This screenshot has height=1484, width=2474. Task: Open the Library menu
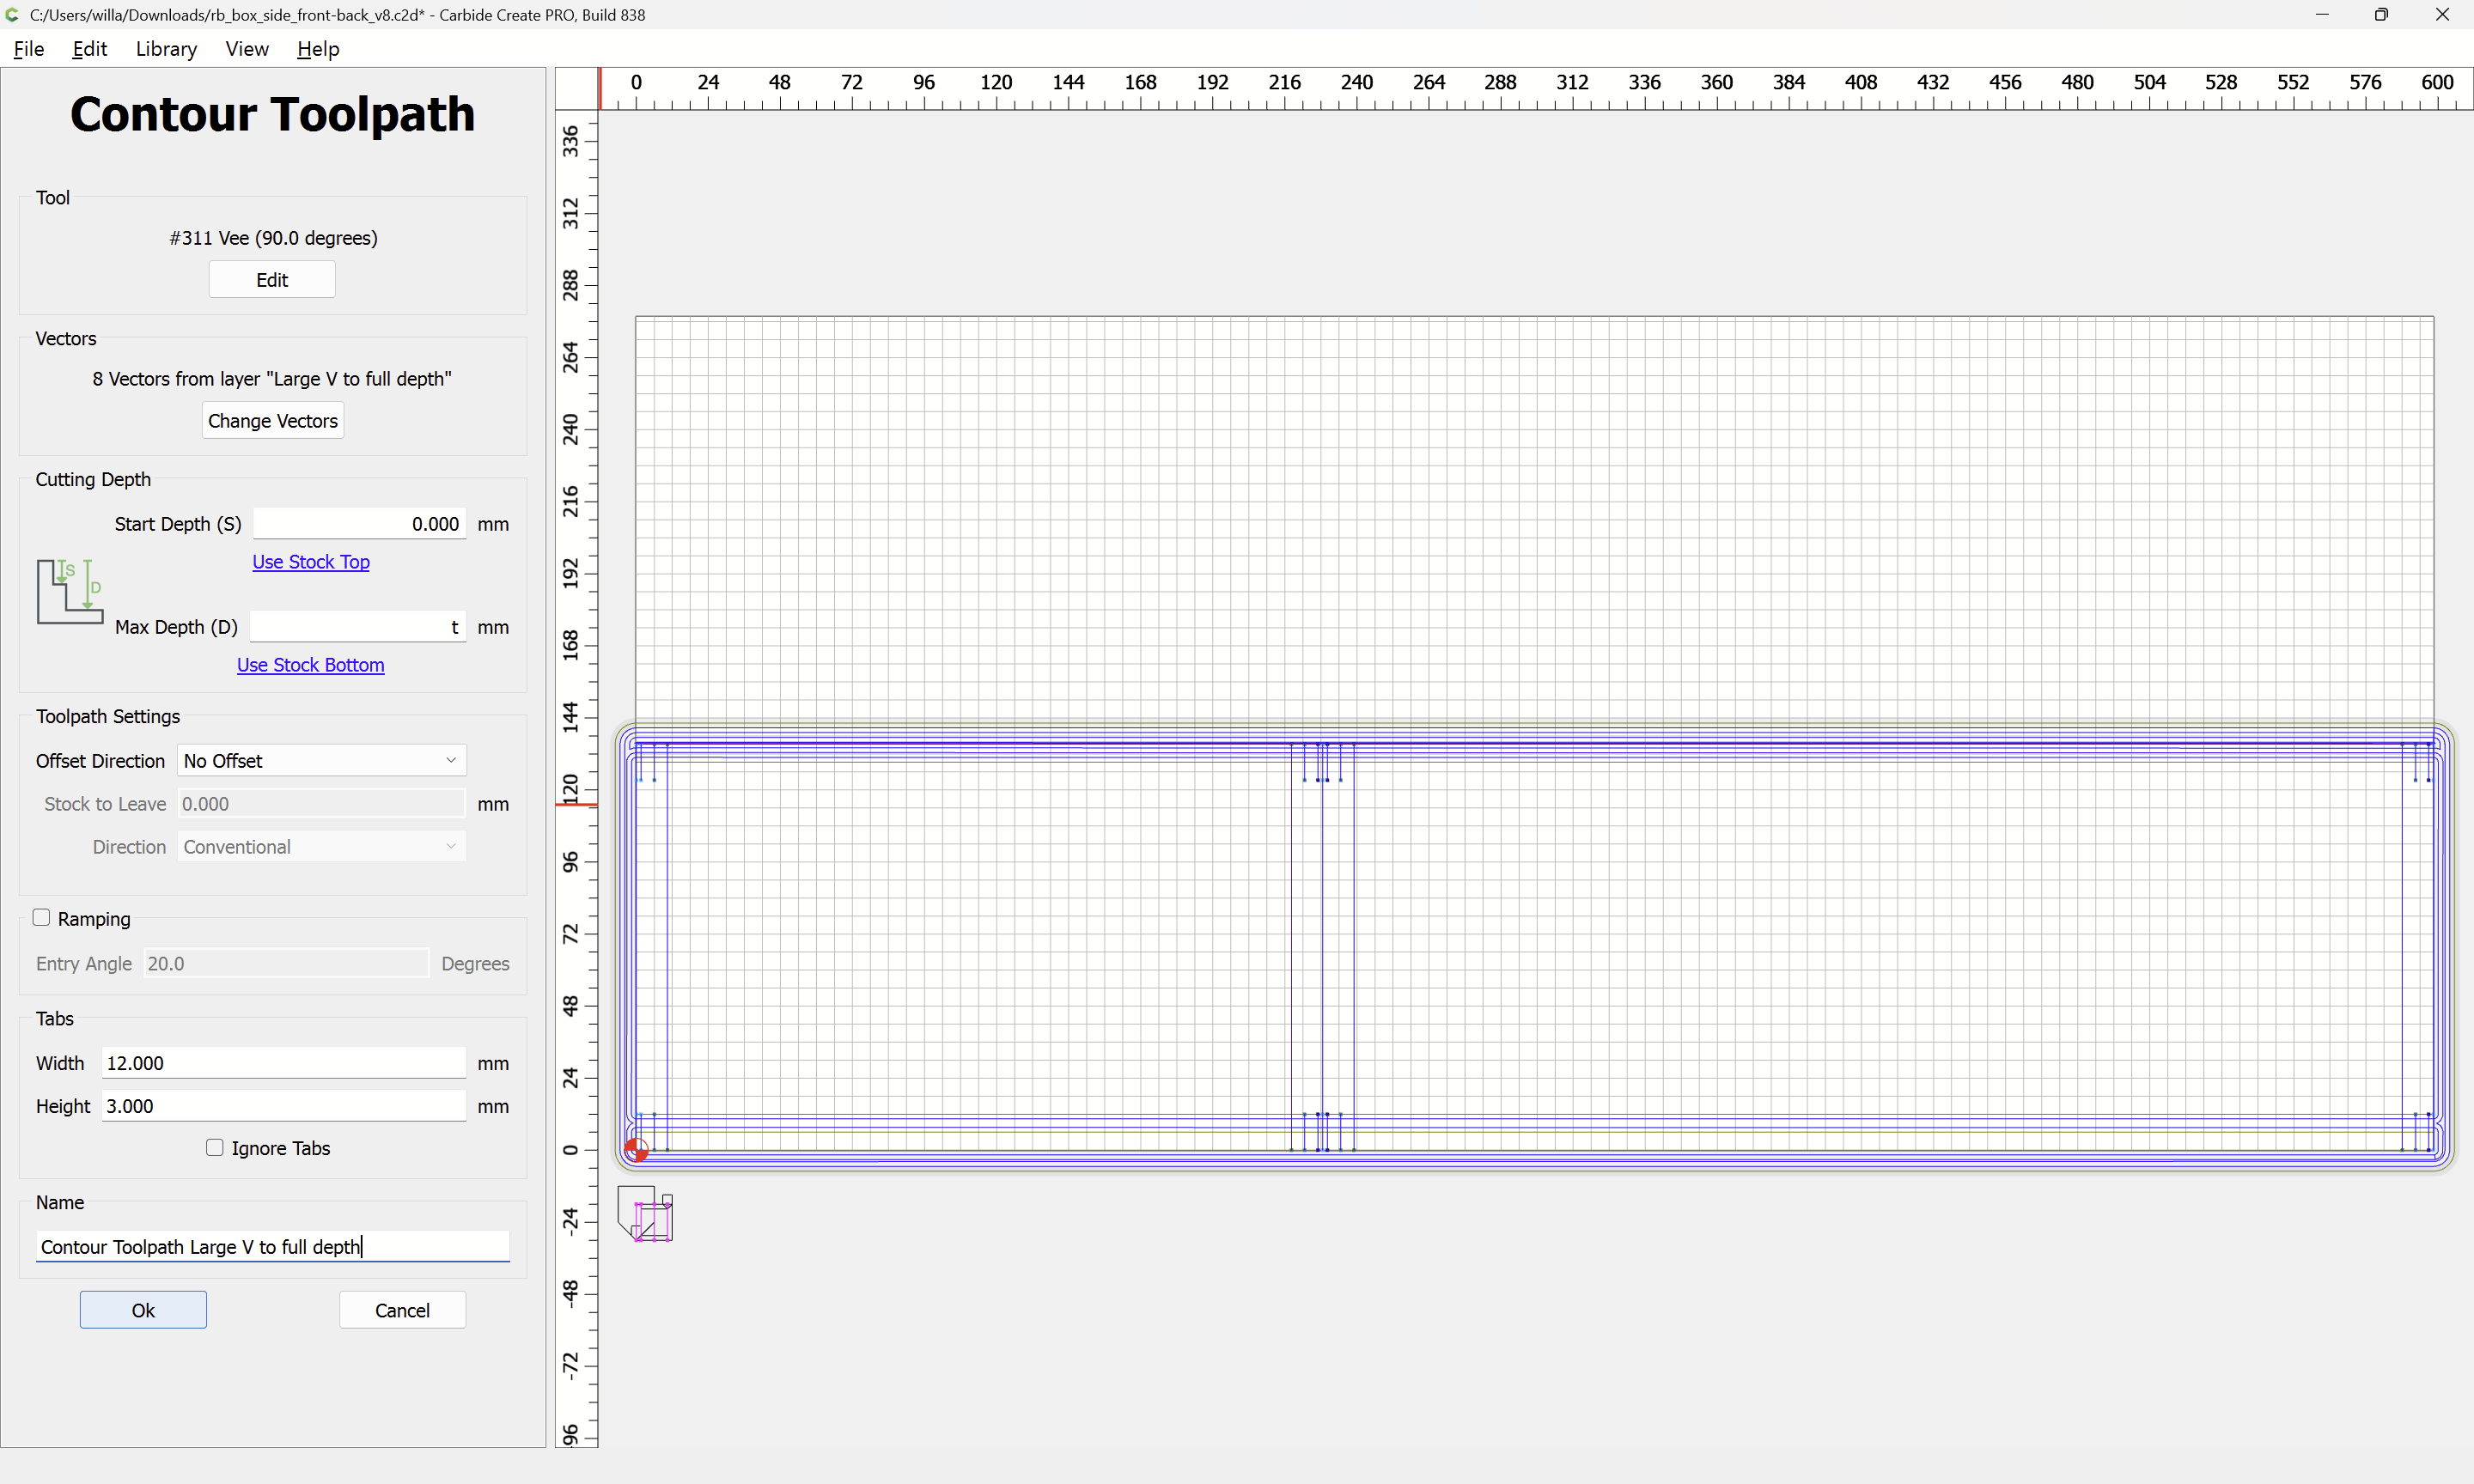[166, 49]
